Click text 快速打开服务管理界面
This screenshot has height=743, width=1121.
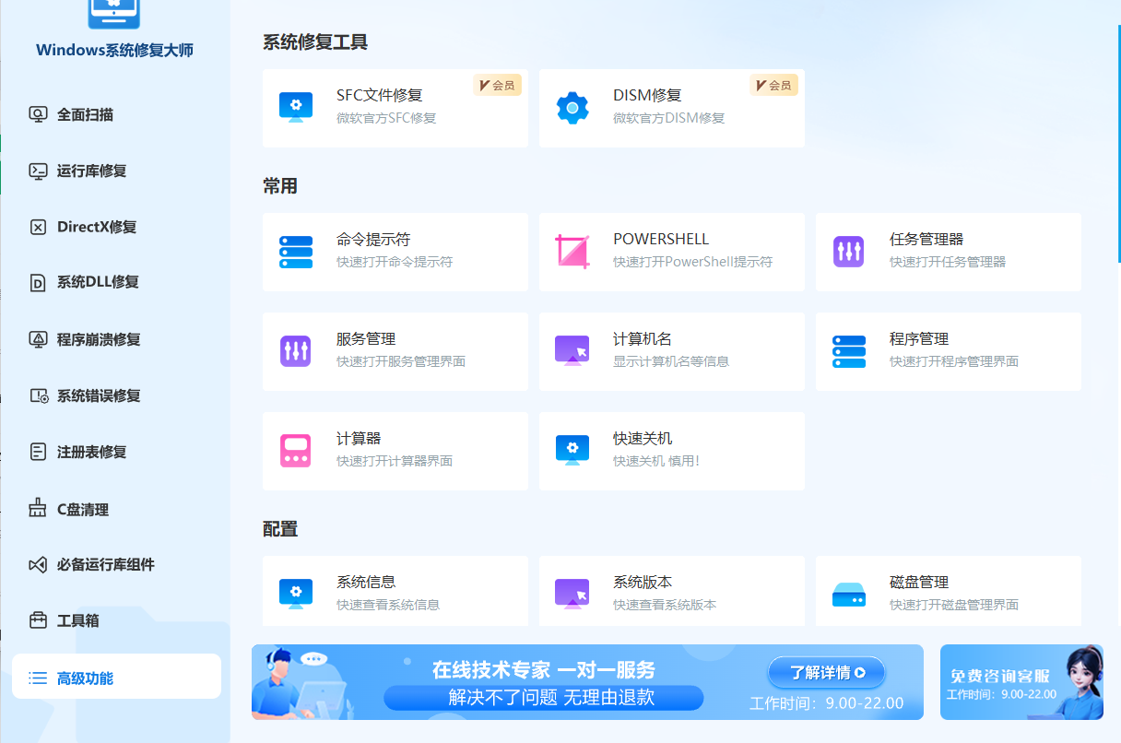(401, 361)
